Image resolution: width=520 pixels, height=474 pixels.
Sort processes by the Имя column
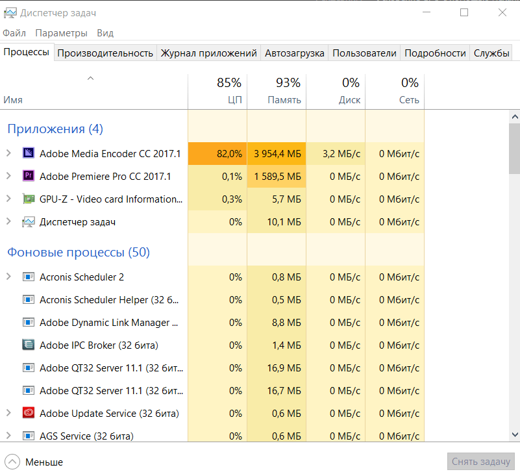pyautogui.click(x=94, y=92)
